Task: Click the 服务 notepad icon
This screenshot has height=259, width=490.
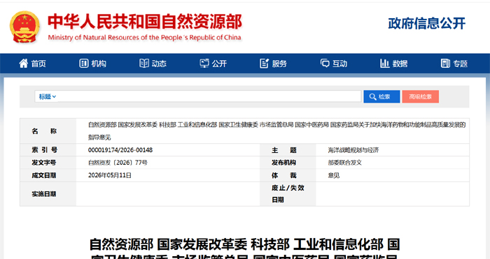Action: click(265, 64)
